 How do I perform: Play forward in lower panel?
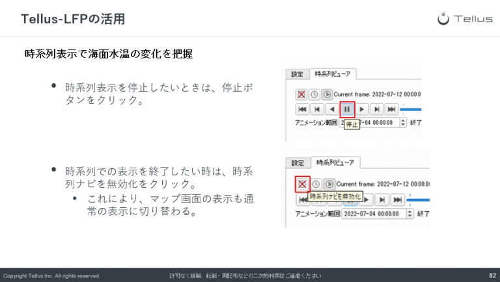(367, 200)
